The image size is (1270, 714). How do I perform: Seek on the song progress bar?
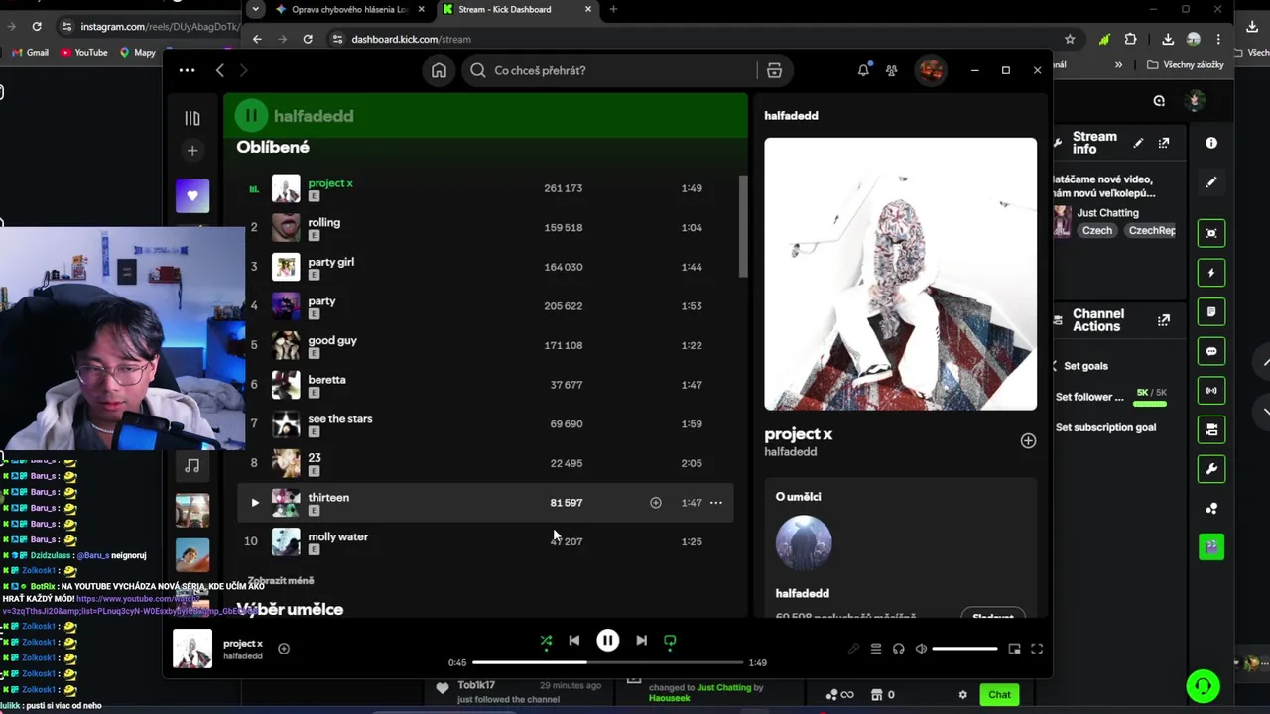click(x=607, y=662)
